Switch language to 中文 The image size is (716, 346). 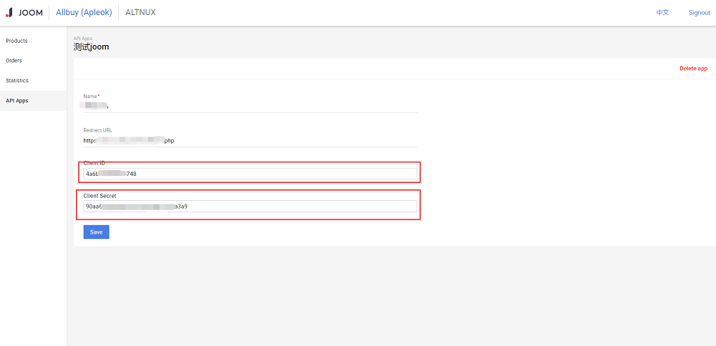click(x=662, y=12)
